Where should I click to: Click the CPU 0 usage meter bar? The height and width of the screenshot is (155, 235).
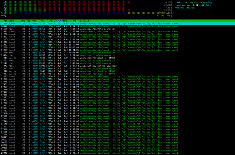coord(88,2)
